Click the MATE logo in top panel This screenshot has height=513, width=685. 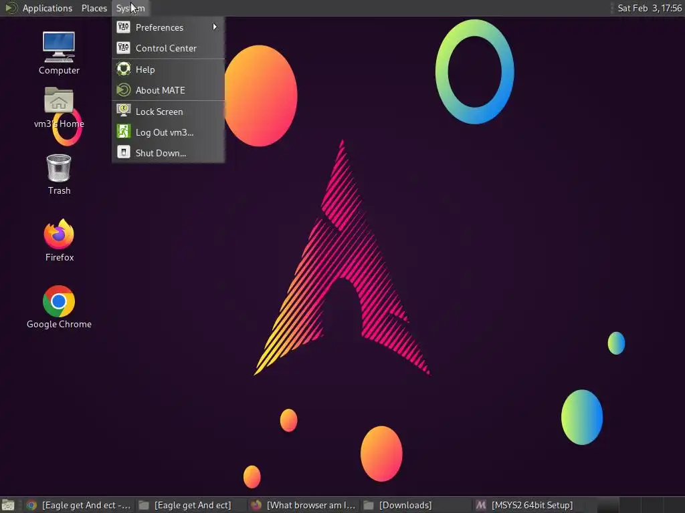tap(11, 8)
